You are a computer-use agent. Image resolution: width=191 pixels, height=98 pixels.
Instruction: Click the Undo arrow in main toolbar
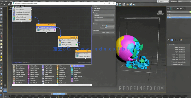point(2,5)
